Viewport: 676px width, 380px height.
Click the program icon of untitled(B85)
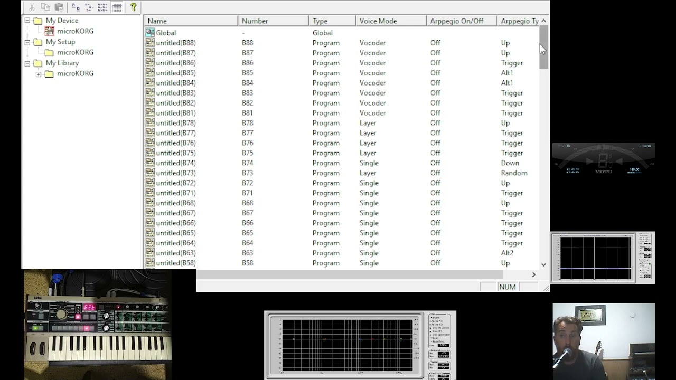click(x=150, y=72)
